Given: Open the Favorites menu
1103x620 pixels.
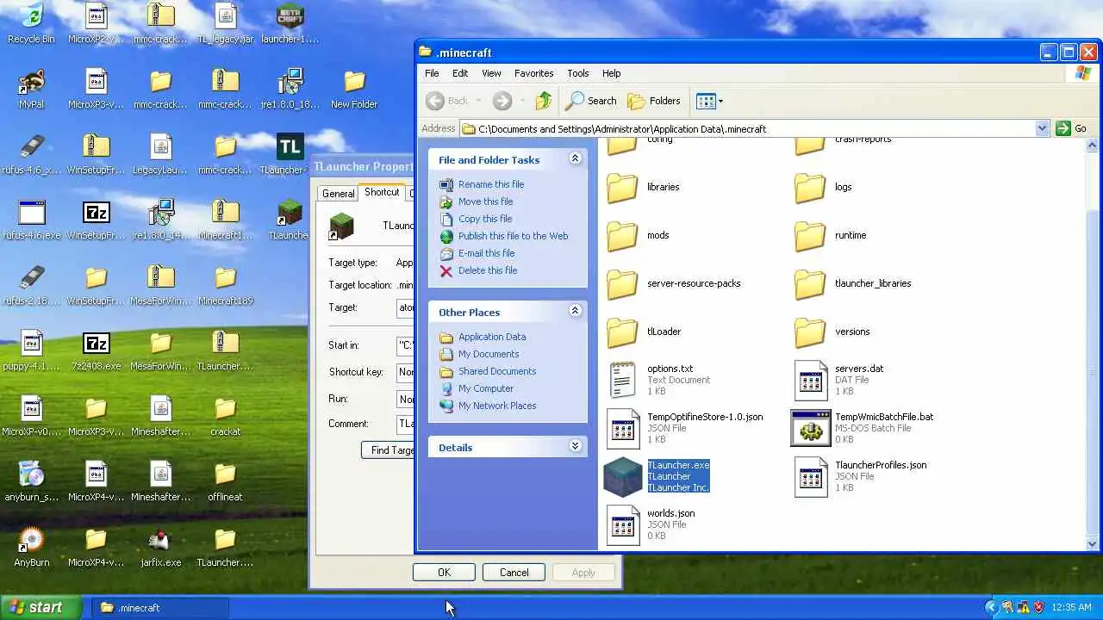Looking at the screenshot, I should tap(533, 73).
